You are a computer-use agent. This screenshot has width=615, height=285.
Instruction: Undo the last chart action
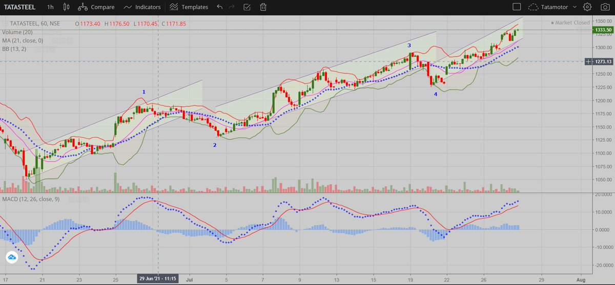pyautogui.click(x=220, y=7)
